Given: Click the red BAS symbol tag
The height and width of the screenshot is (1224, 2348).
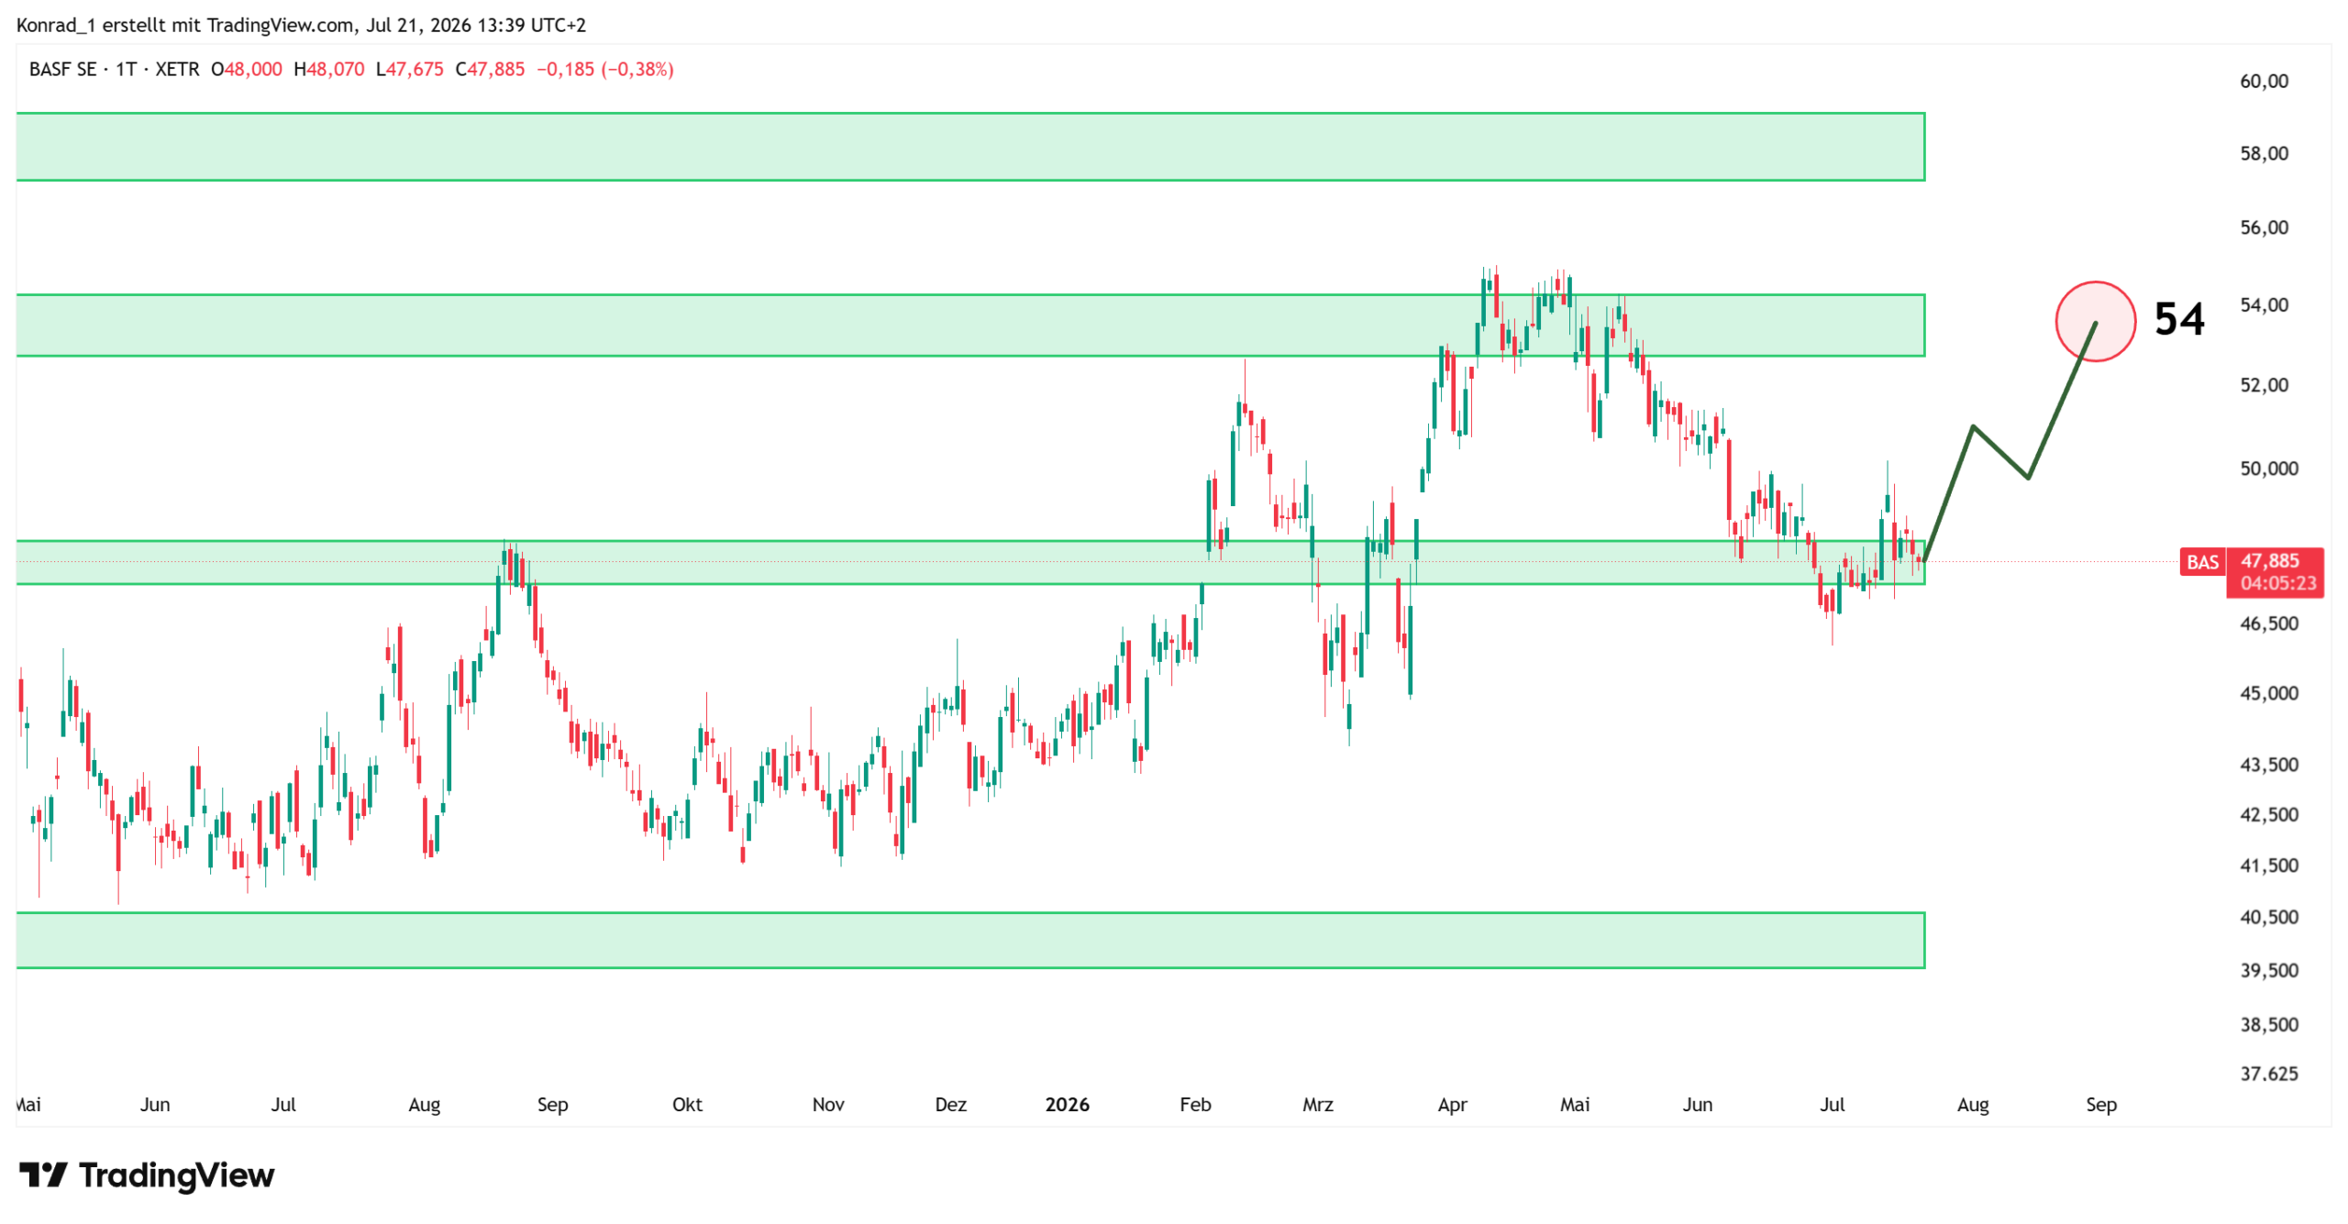Looking at the screenshot, I should [x=2202, y=562].
